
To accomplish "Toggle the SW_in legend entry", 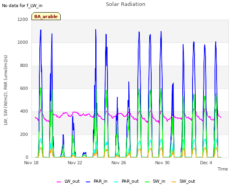I will [x=155, y=181].
